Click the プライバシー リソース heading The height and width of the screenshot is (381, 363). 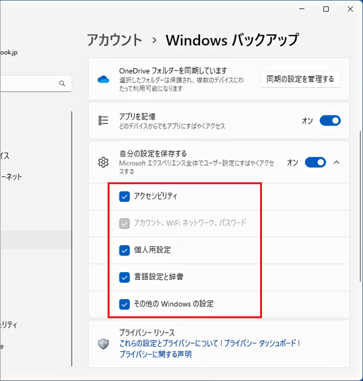click(x=147, y=333)
